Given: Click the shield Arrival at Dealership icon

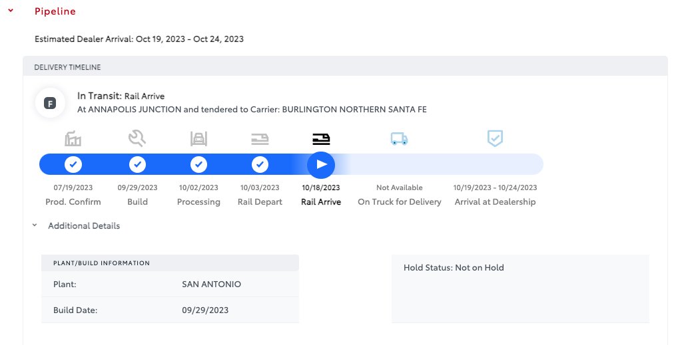Looking at the screenshot, I should coord(495,138).
